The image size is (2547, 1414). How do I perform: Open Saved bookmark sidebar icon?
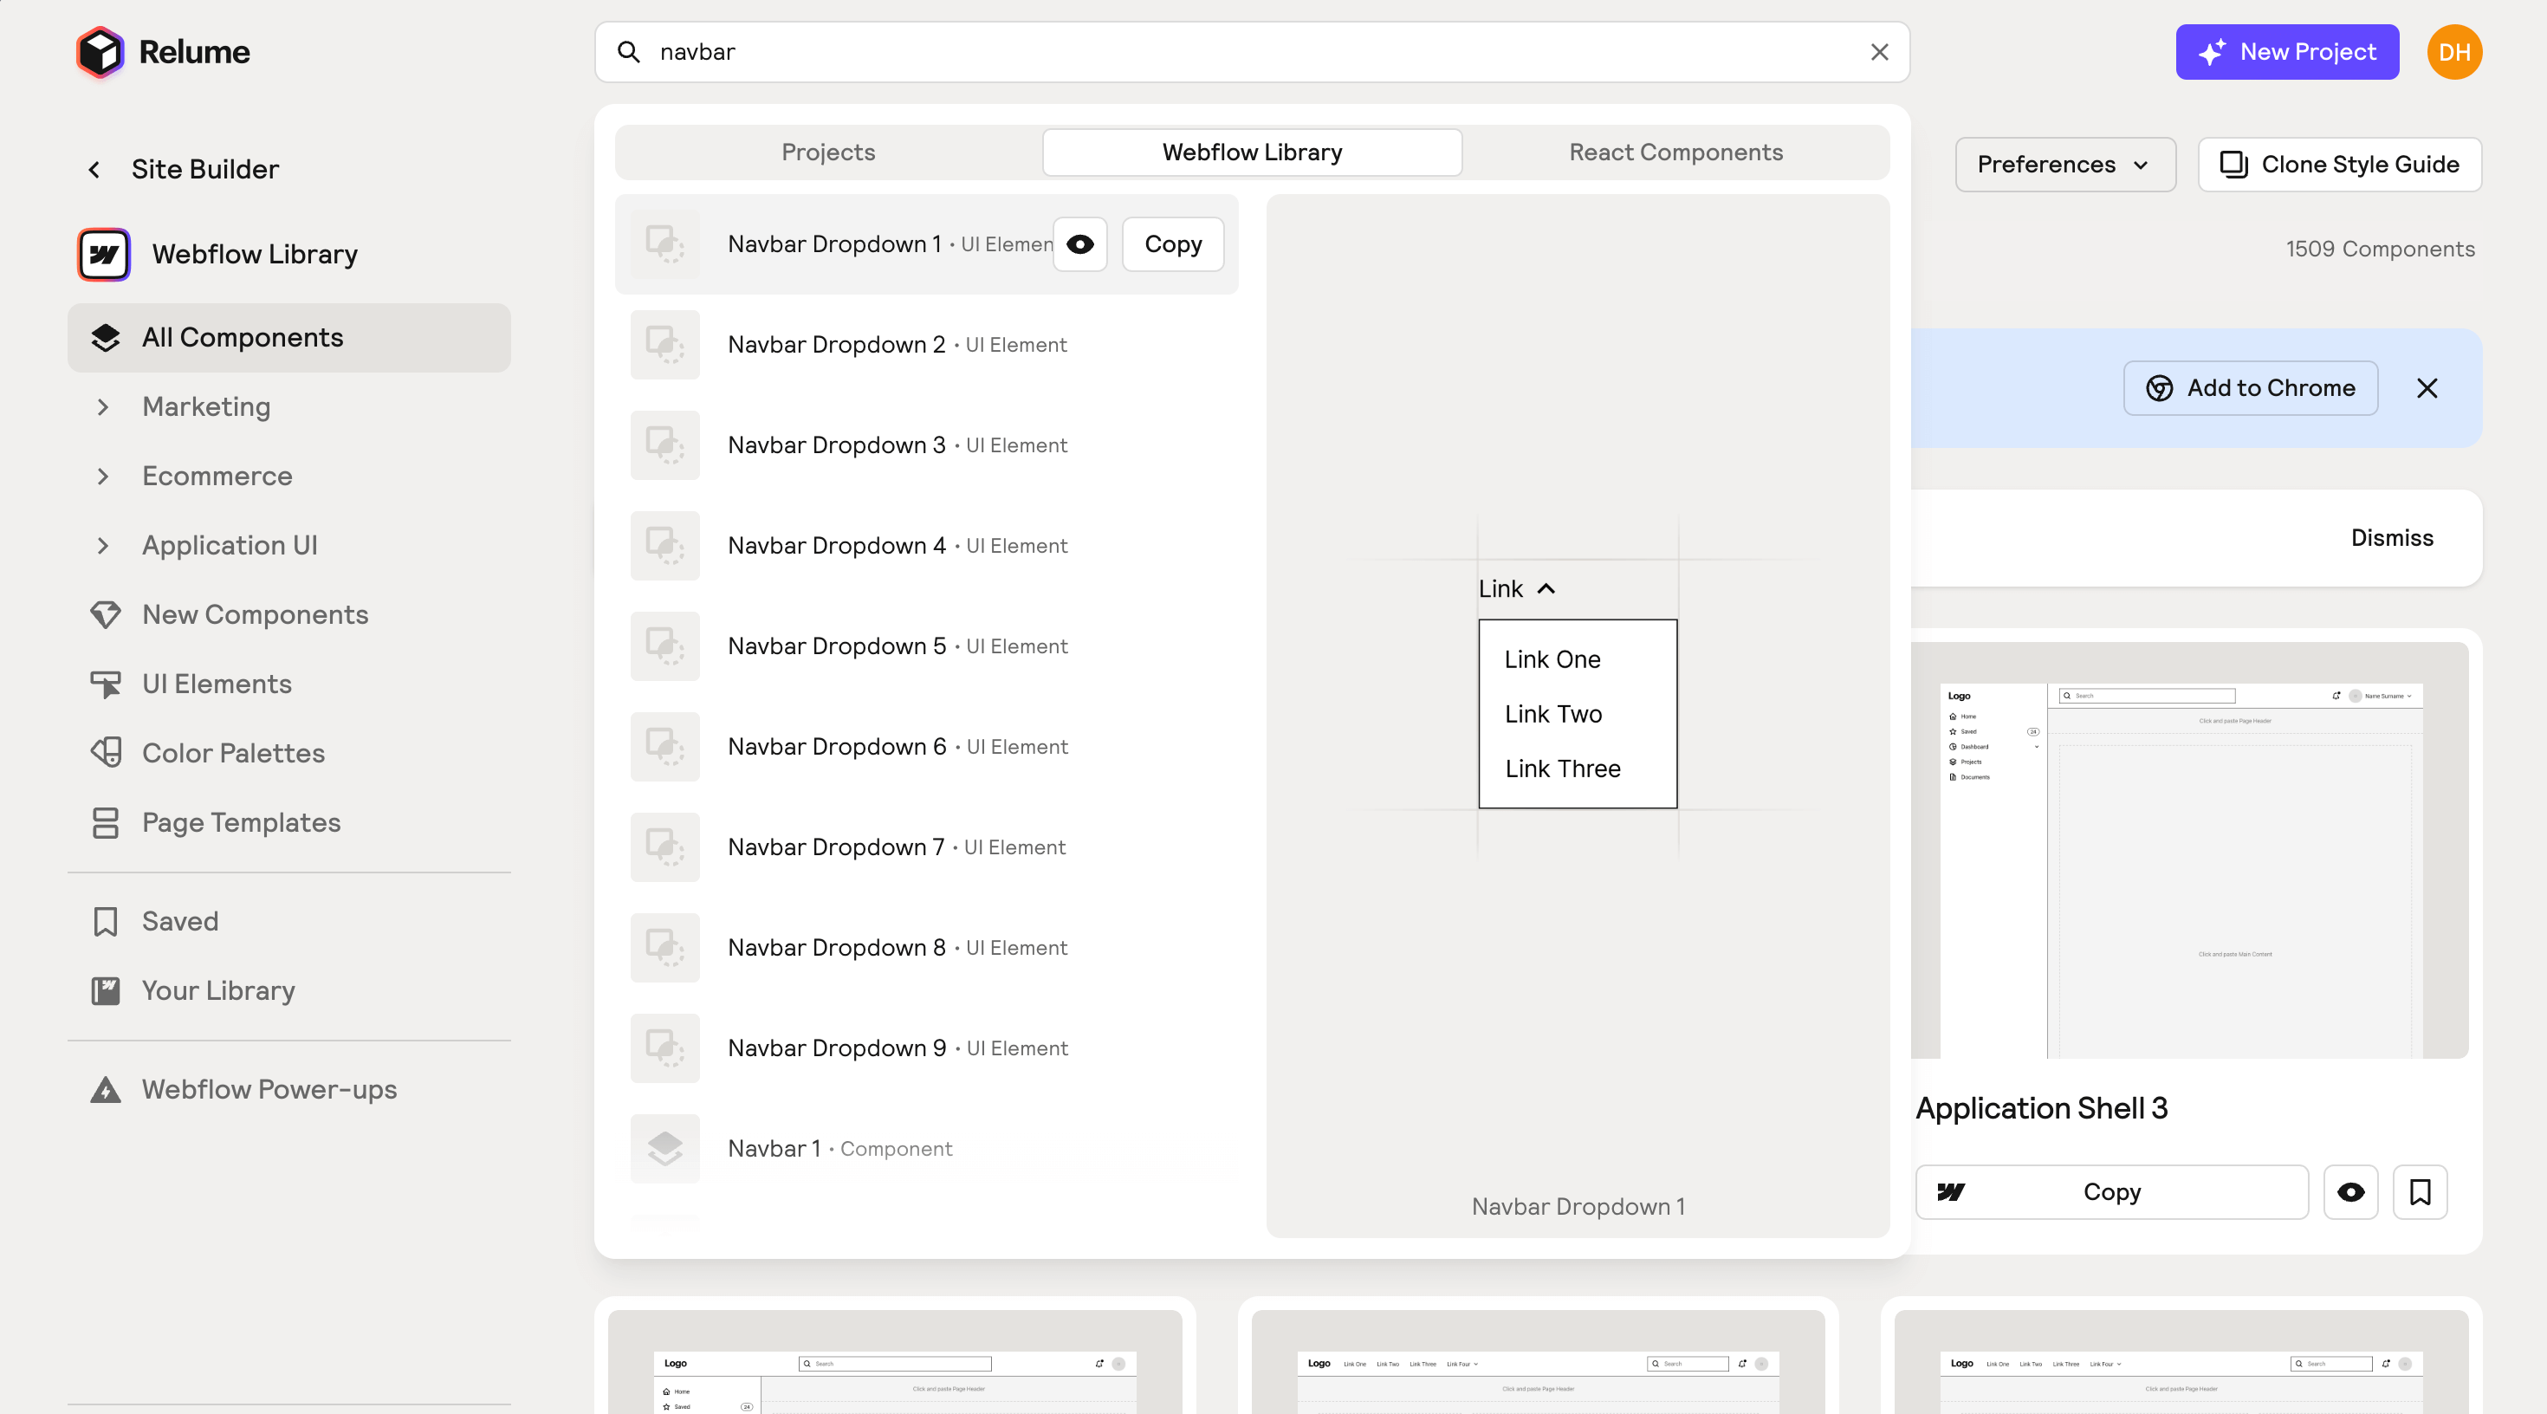click(105, 921)
